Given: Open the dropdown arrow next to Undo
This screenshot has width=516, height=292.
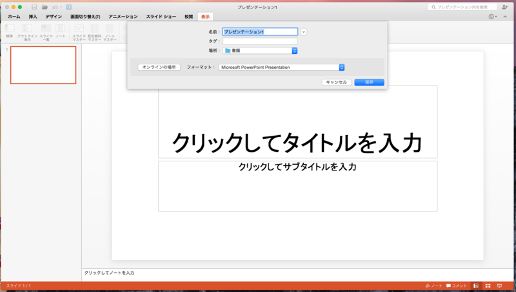Looking at the screenshot, I should pos(61,7).
